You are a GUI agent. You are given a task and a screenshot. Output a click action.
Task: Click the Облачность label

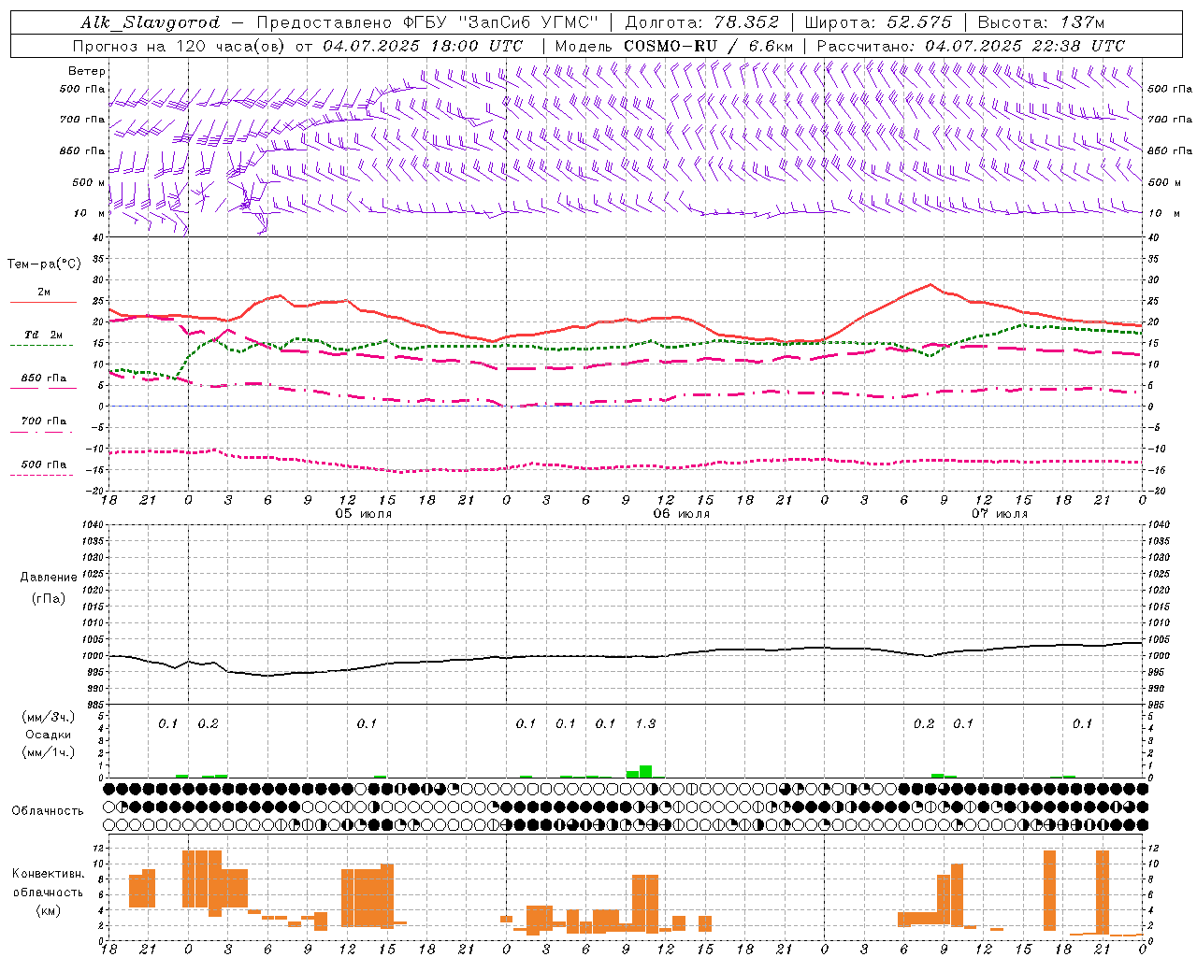point(48,811)
